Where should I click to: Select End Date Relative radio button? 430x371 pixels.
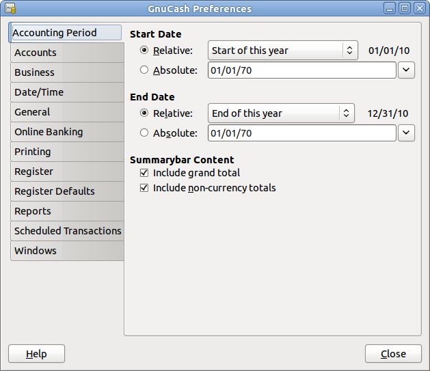144,113
